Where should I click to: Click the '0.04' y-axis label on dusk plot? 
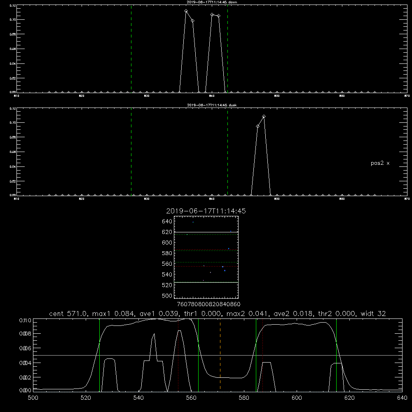pos(13,166)
